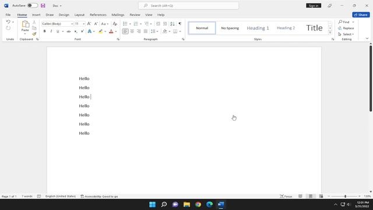Click the Copy icon
Image resolution: width=373 pixels, height=210 pixels.
[x=34, y=28]
